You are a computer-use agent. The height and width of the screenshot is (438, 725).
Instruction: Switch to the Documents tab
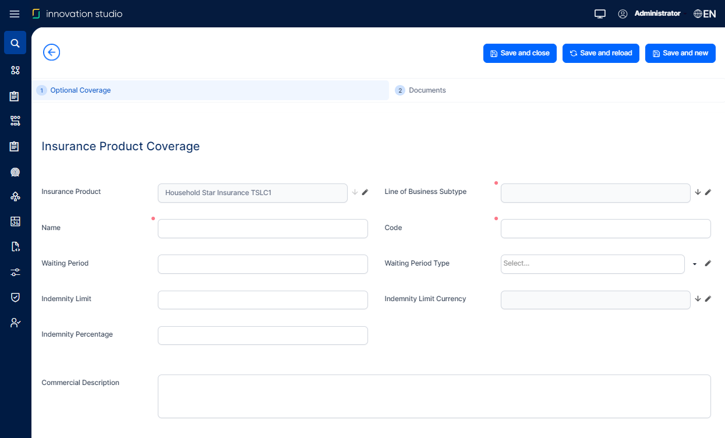pos(427,90)
